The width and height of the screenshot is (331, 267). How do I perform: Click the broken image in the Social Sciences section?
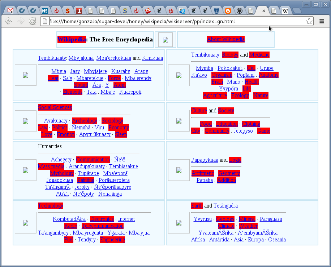[26, 121]
